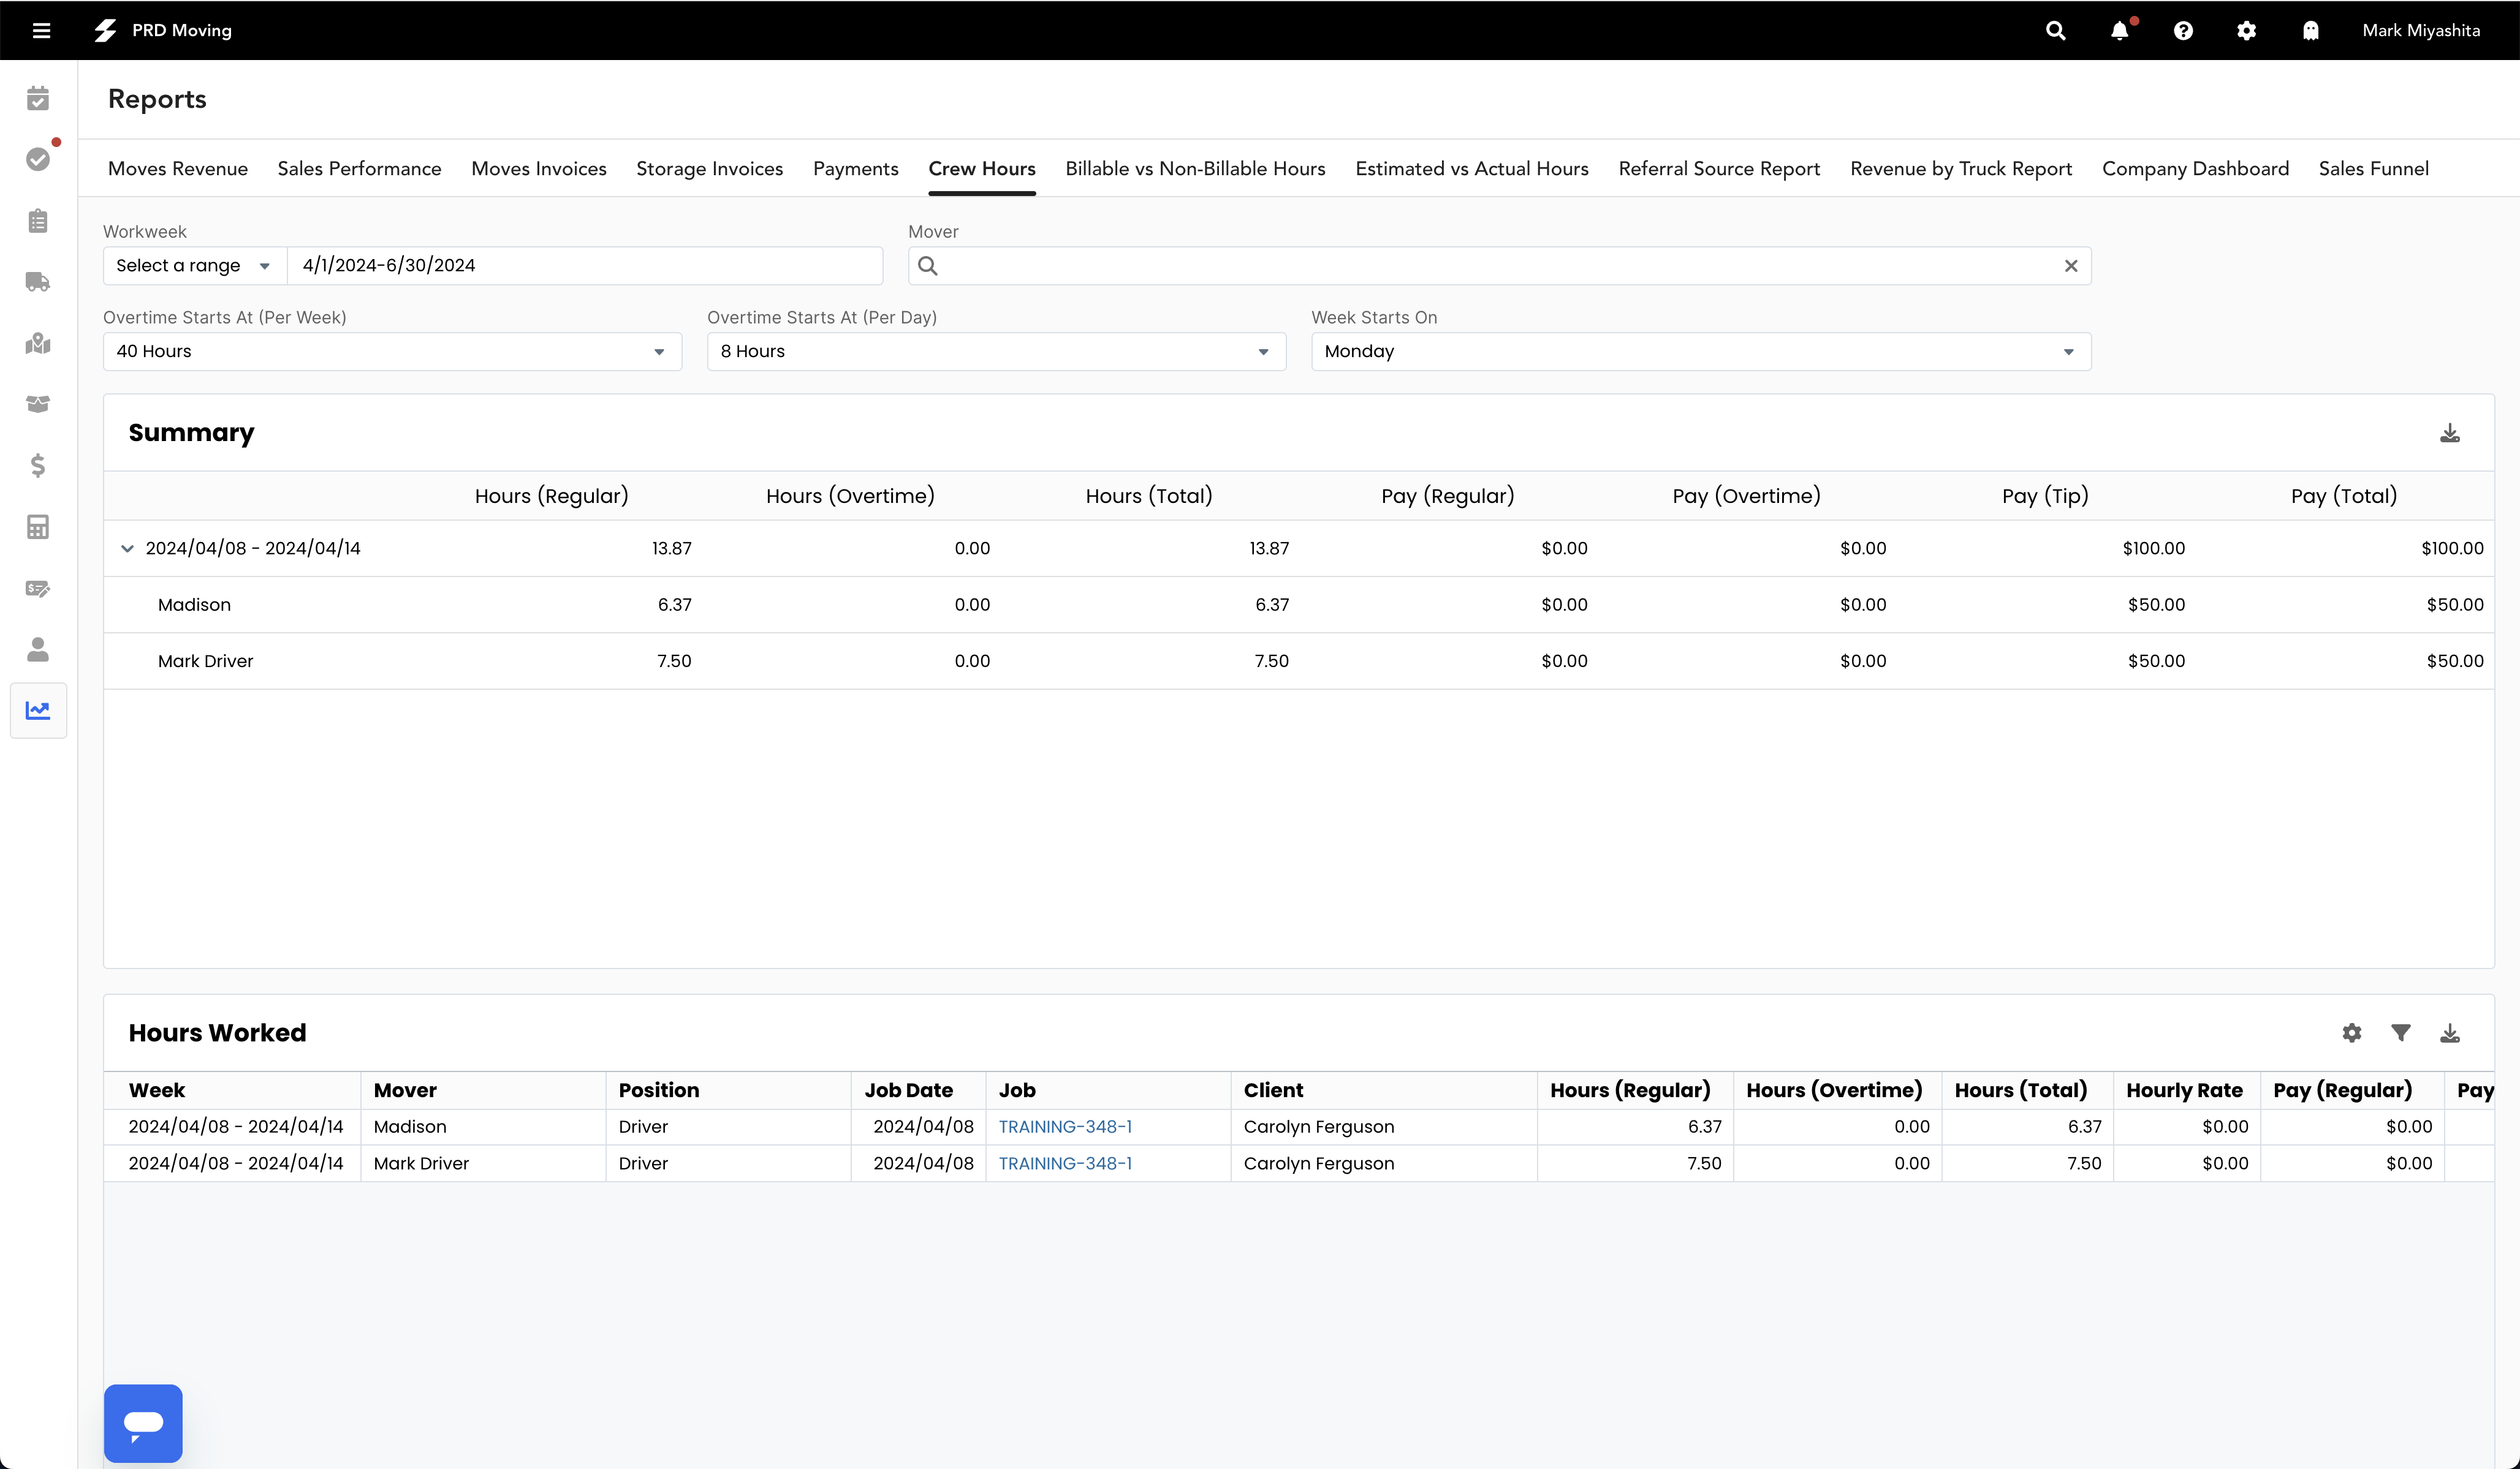
Task: Click the settings gear icon in navbar
Action: point(2245,30)
